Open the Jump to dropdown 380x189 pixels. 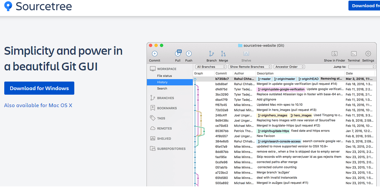362,67
